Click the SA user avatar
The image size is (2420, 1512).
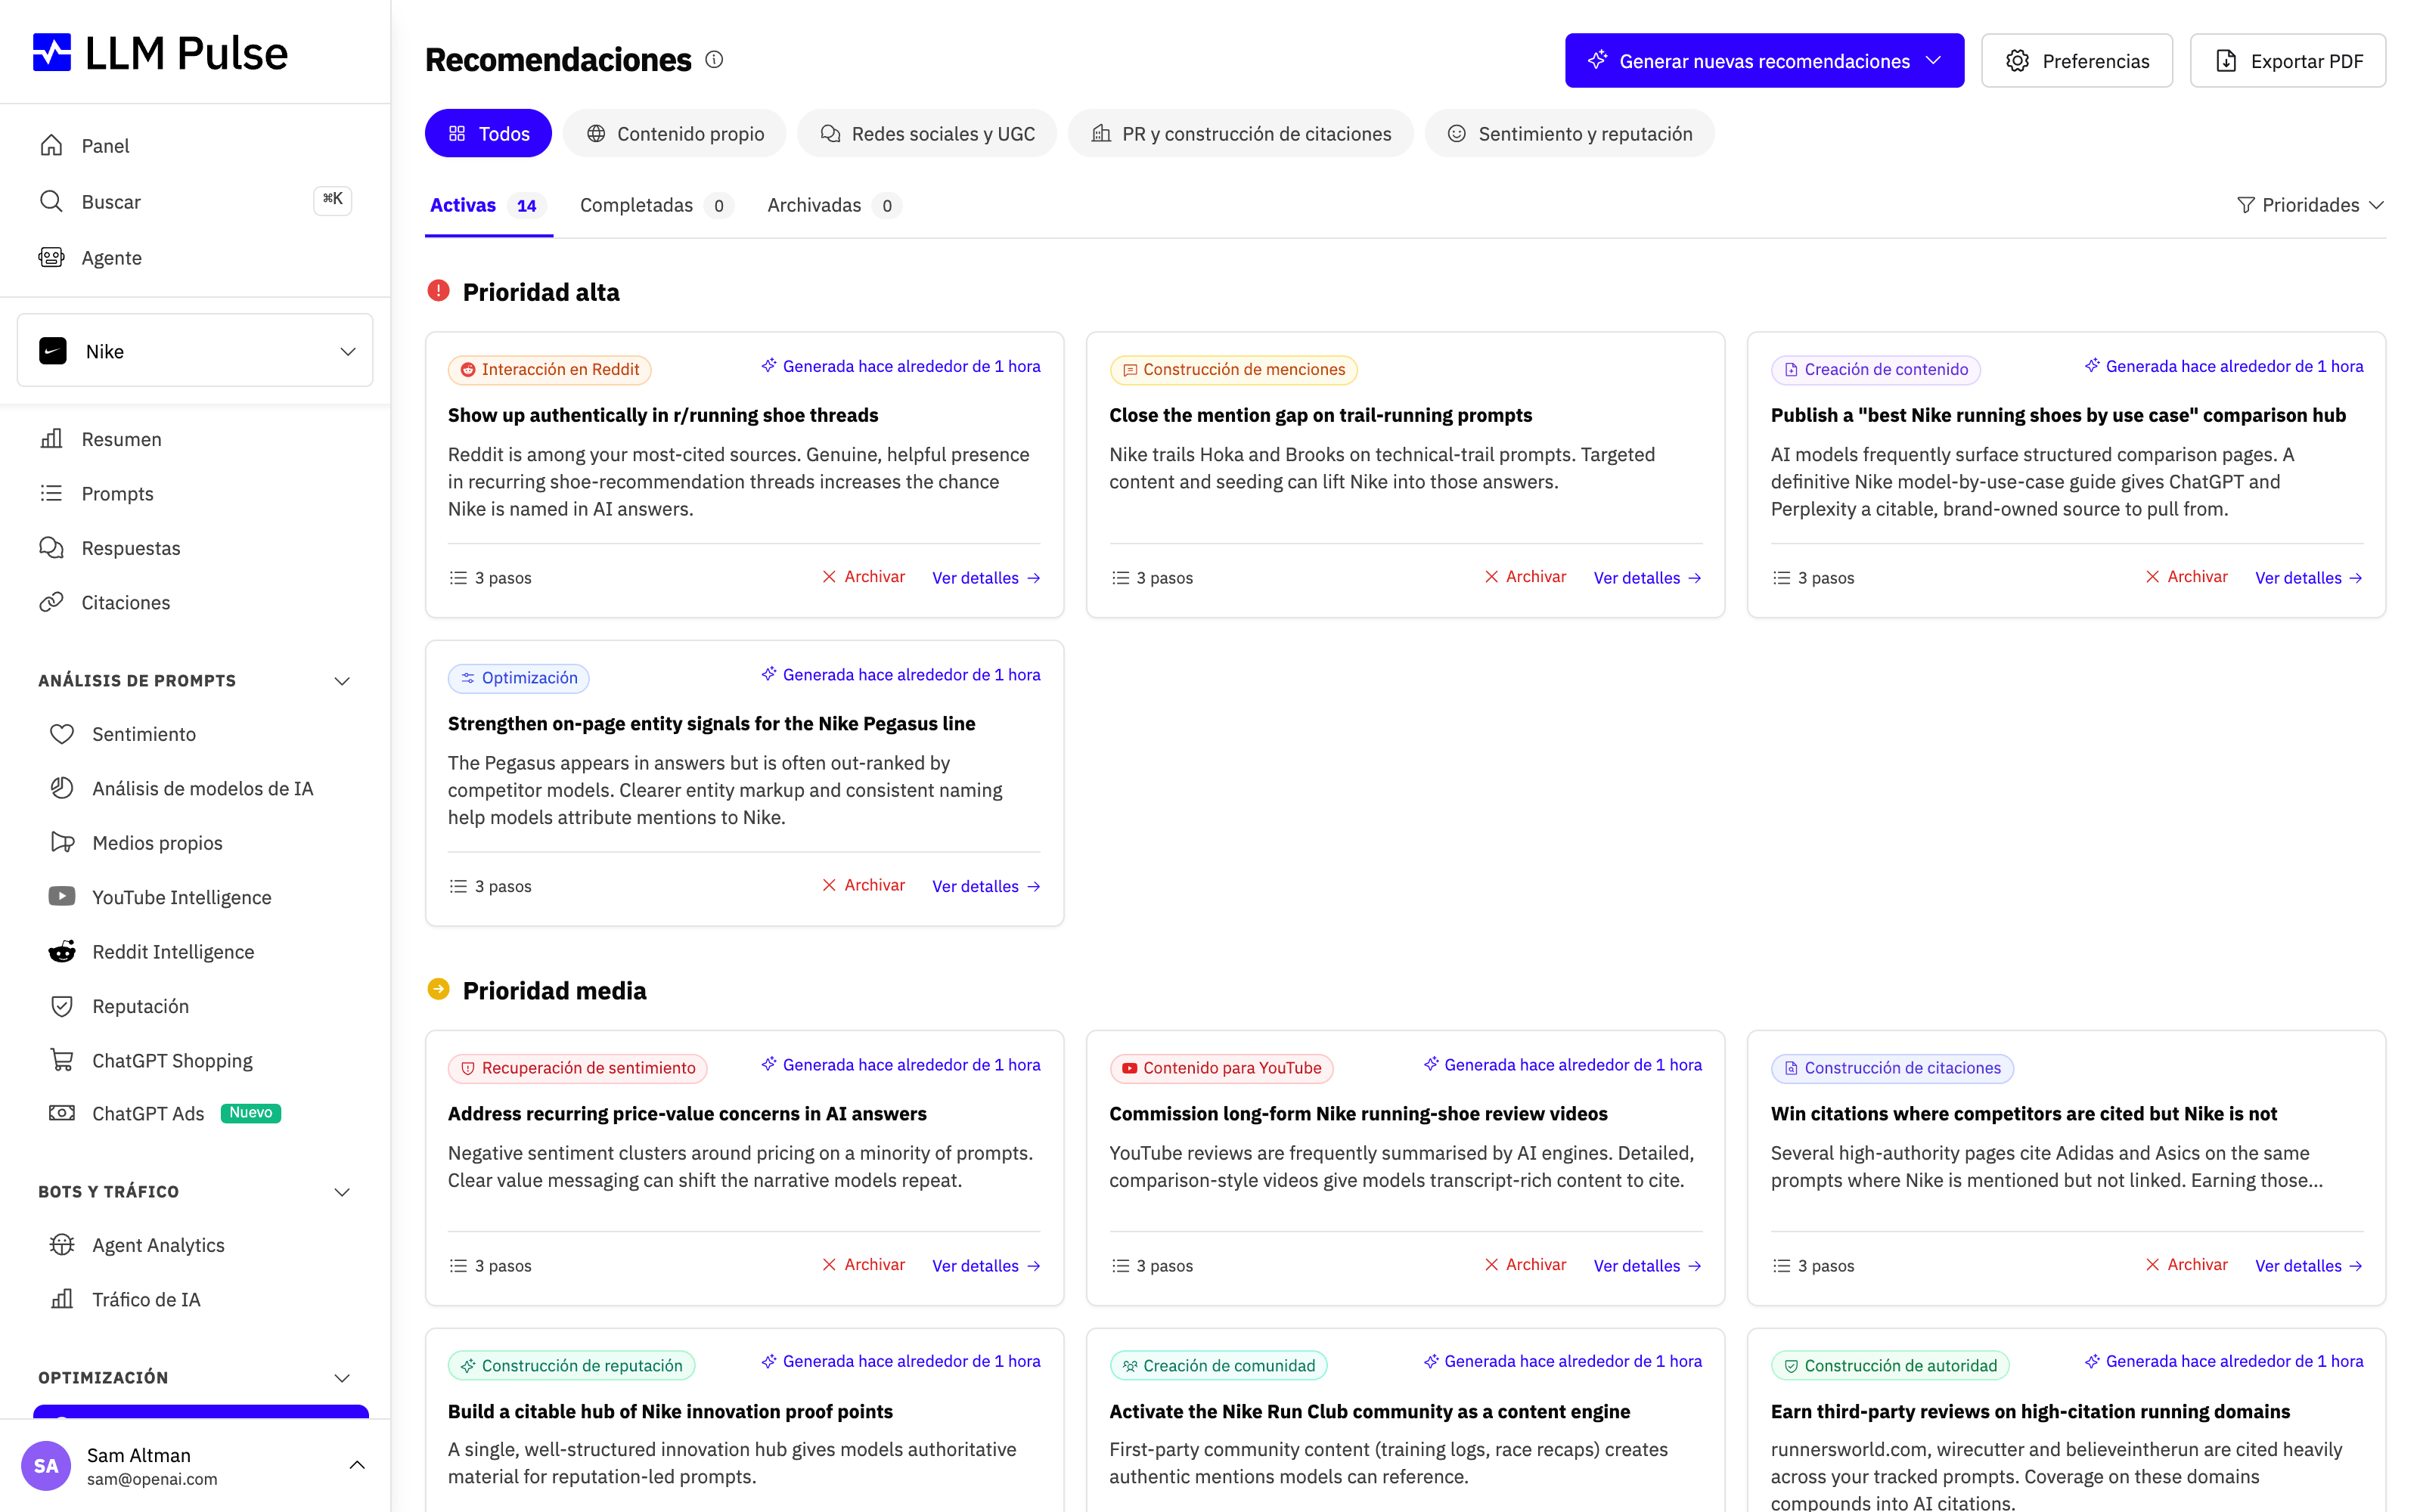click(46, 1466)
